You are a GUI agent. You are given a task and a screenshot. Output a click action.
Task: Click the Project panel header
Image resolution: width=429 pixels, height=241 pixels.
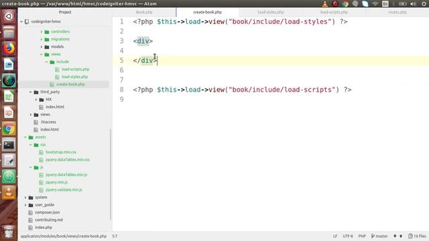click(65, 12)
